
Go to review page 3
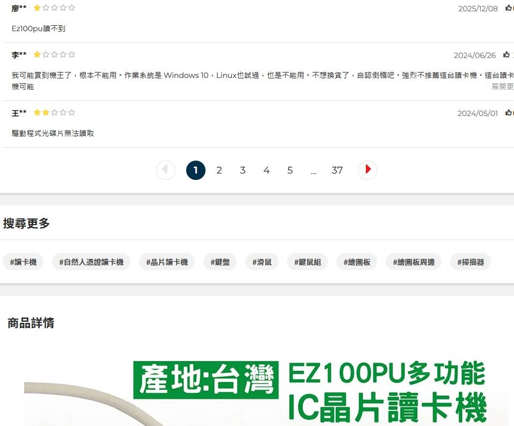243,170
